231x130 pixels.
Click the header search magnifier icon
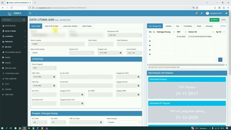click(x=201, y=13)
